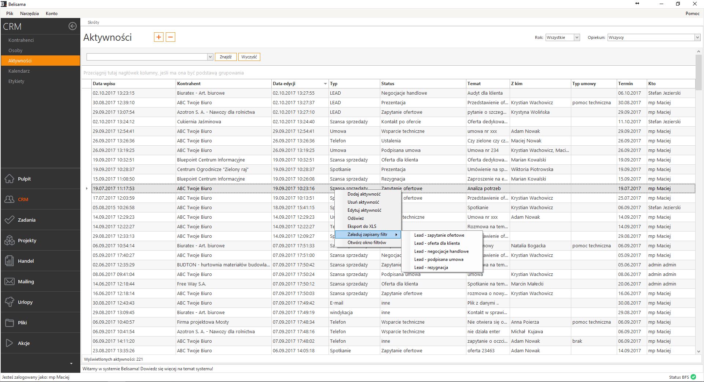Open the Pliki folder icon
Viewport: 704px width, 382px height.
tap(10, 323)
